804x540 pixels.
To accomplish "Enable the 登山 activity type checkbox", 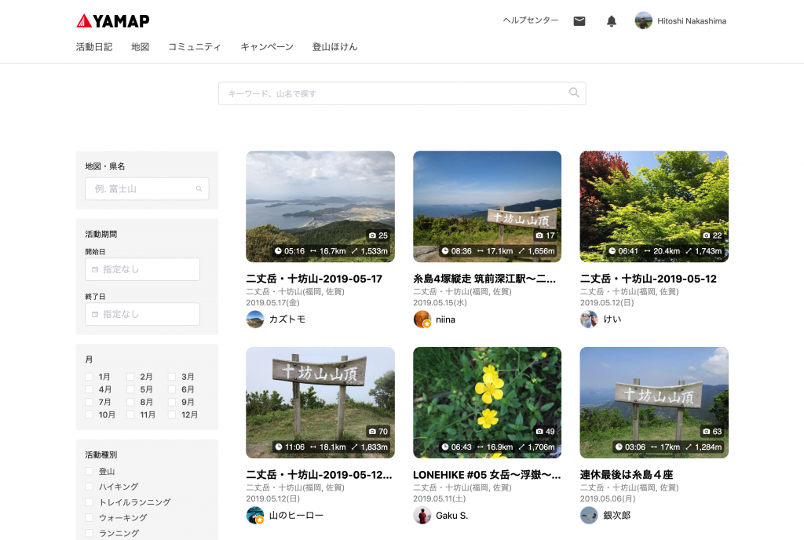I will pos(90,472).
